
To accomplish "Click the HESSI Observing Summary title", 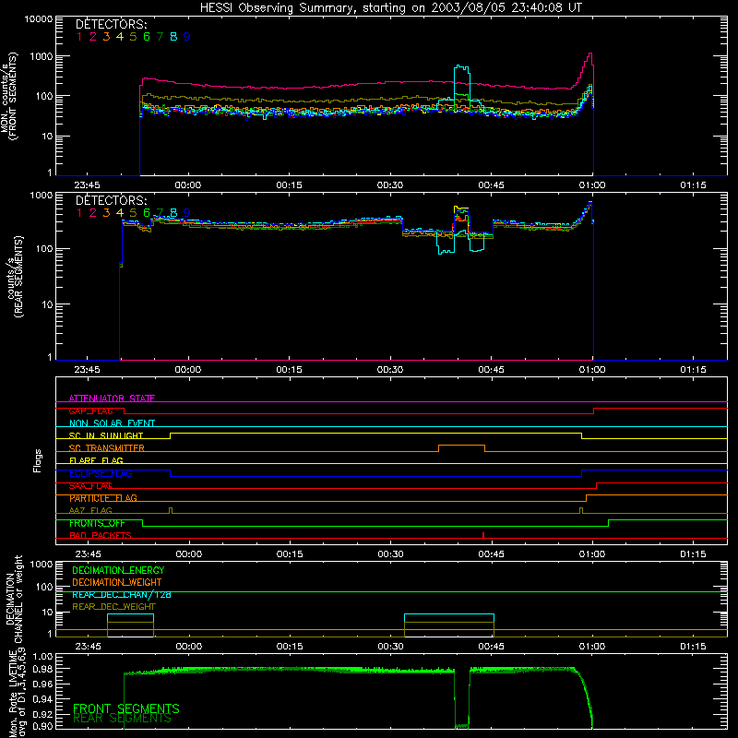I will coord(391,8).
